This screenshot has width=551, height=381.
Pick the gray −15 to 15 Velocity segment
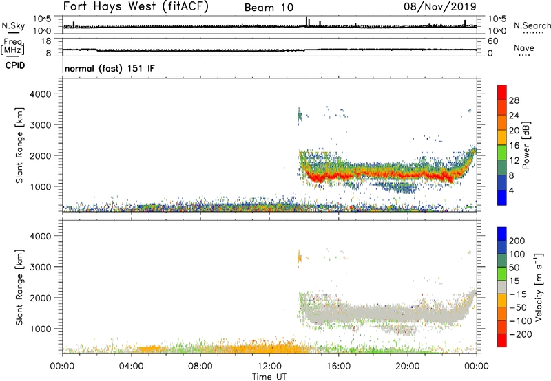click(x=502, y=287)
